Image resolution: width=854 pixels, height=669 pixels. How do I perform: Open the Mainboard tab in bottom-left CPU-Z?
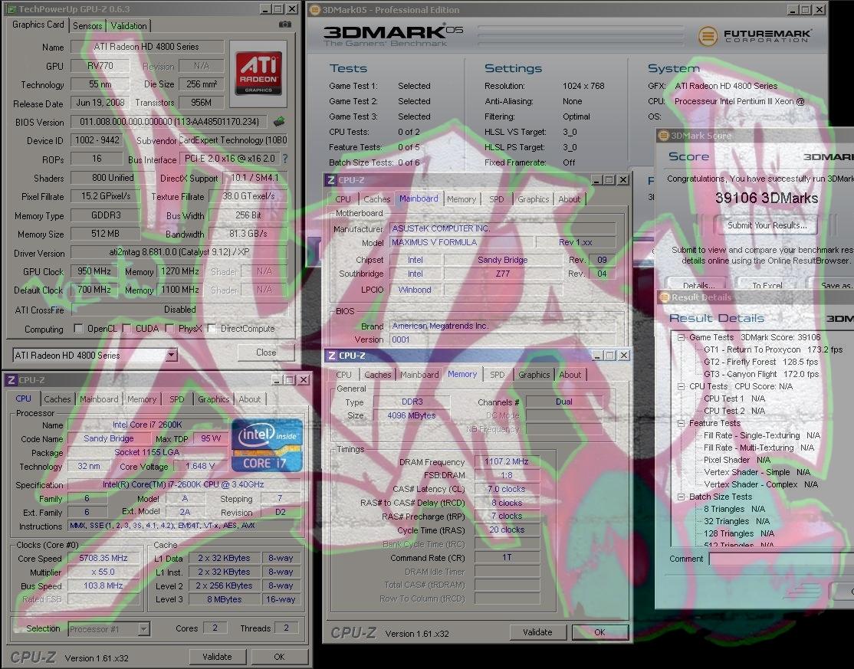point(99,399)
